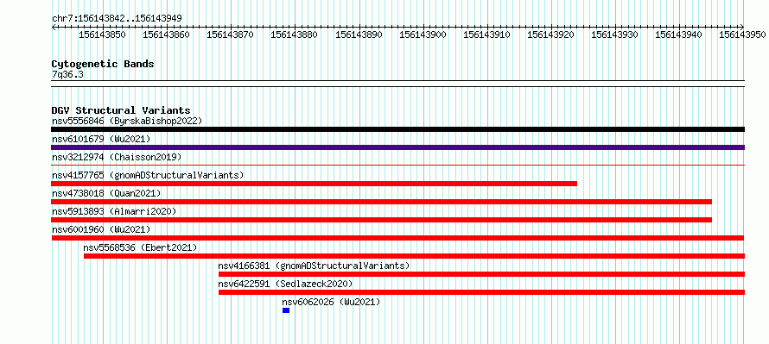Viewport: 769px width, 344px height.
Task: Click the red nsv4166381 variant bar
Action: pyautogui.click(x=481, y=274)
